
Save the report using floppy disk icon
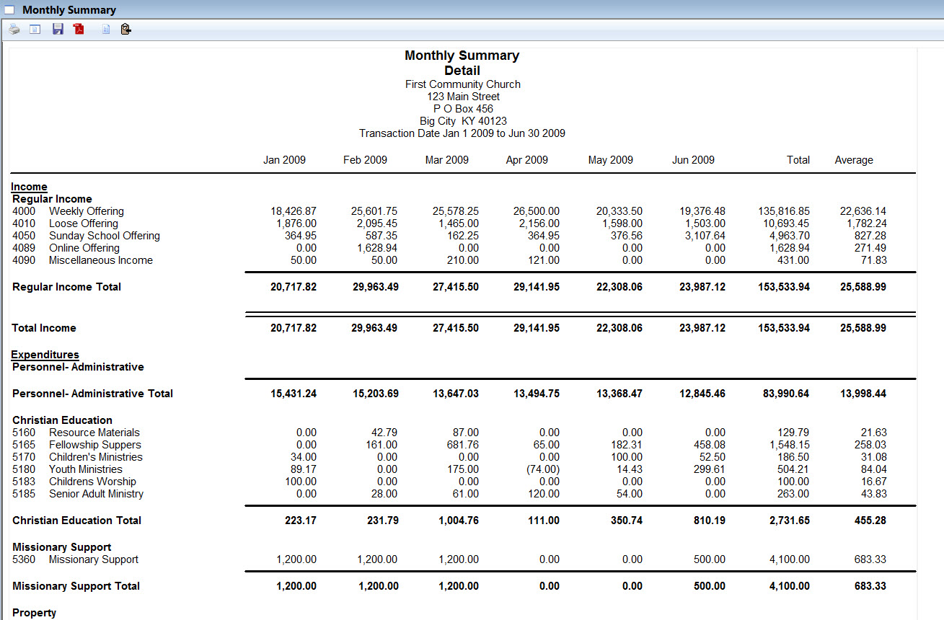click(58, 30)
